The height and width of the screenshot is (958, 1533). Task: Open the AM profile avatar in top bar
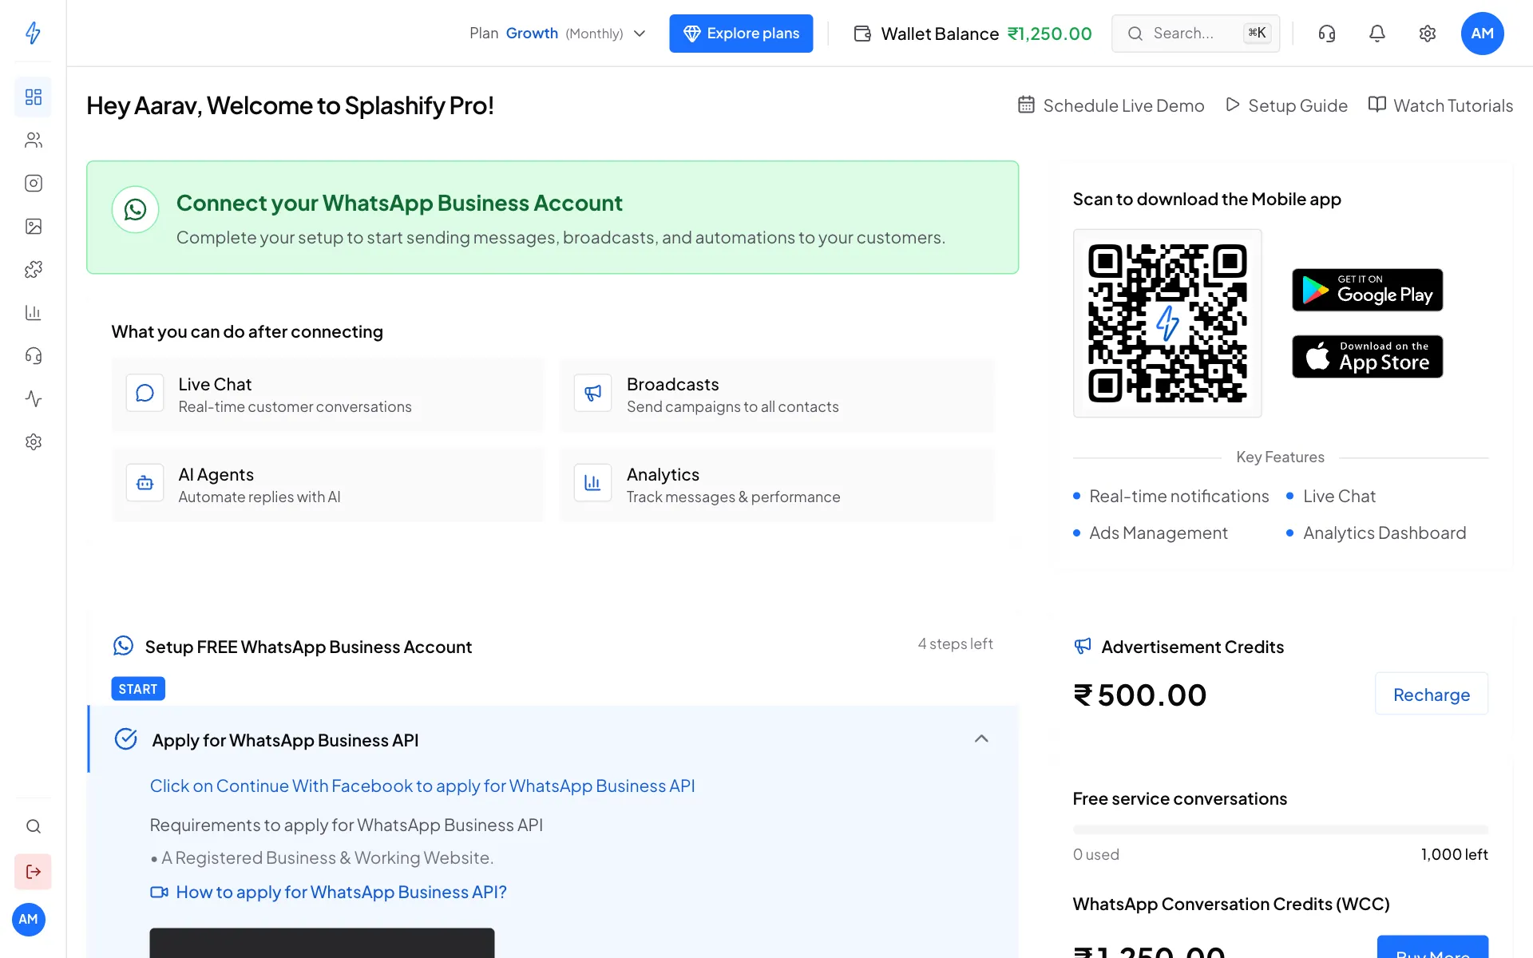pos(1482,34)
